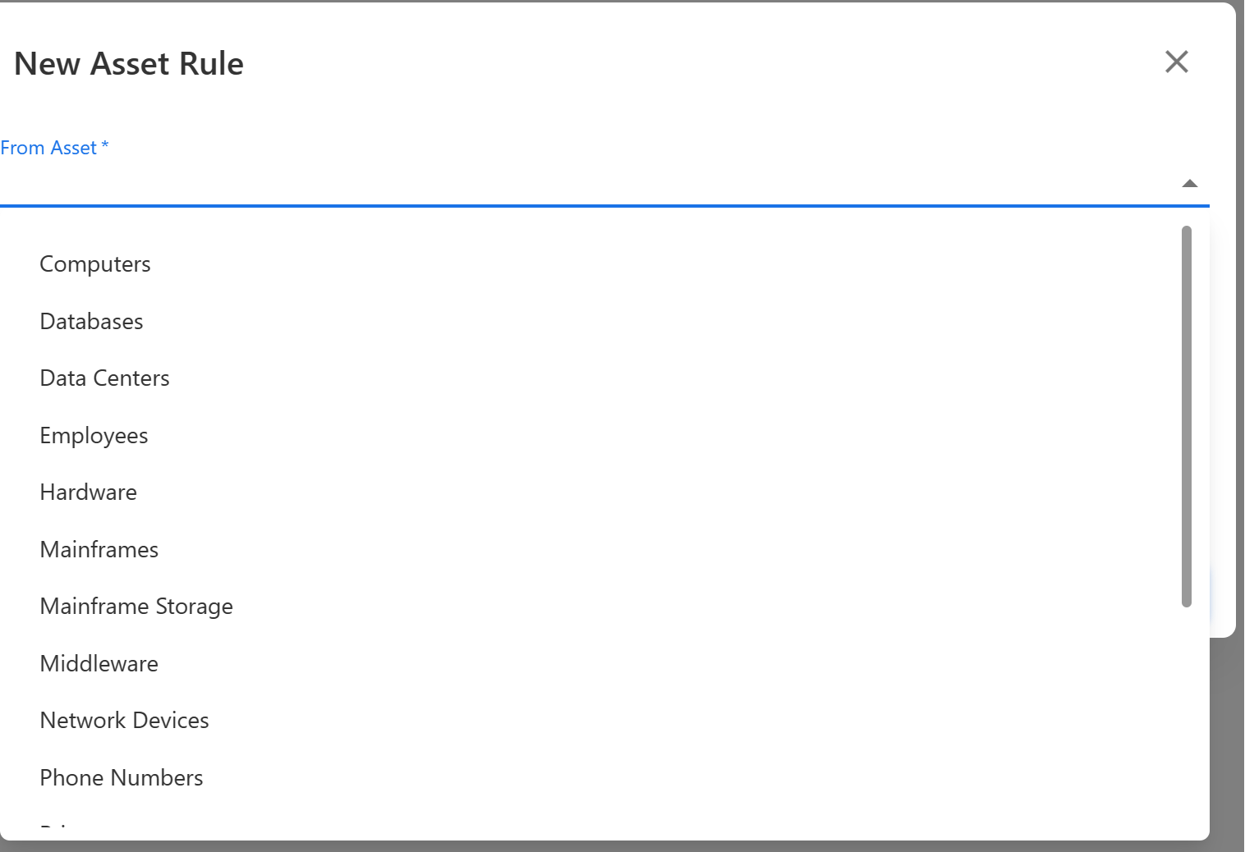Close the New Asset Rule dialog

click(1176, 62)
